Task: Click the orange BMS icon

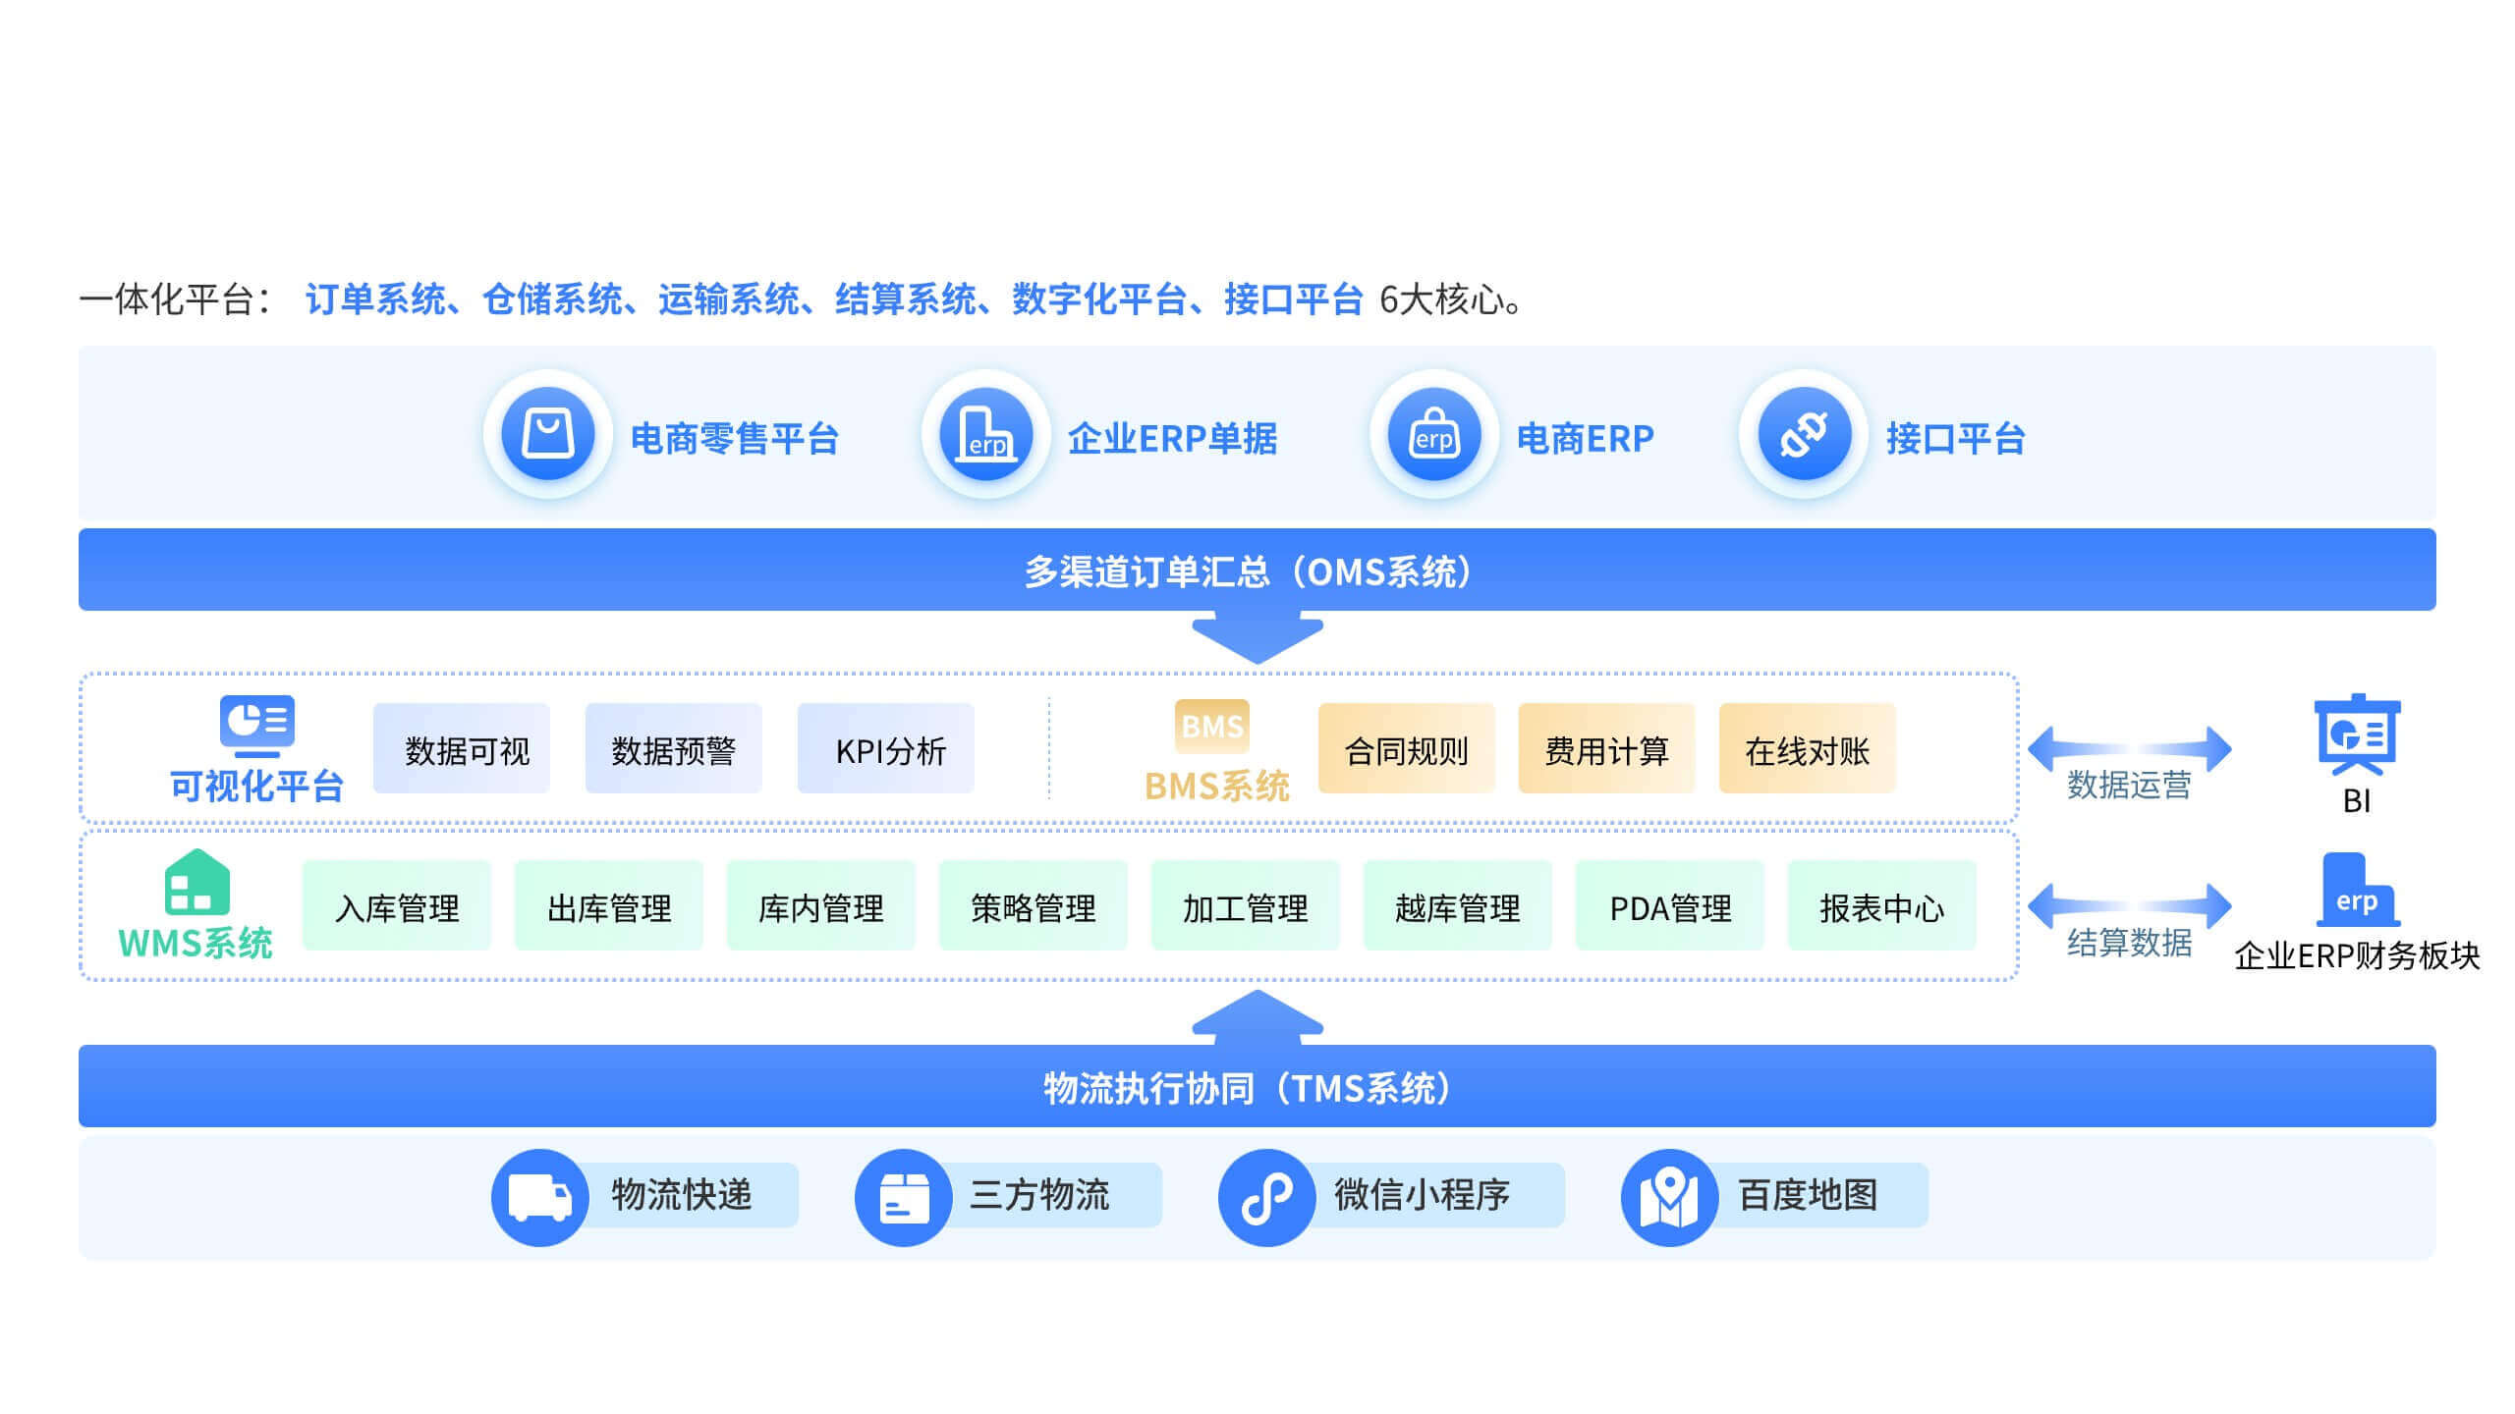Action: [x=1212, y=726]
